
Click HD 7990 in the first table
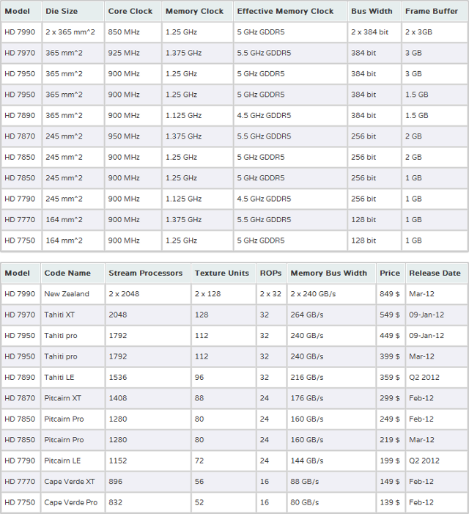[x=21, y=32]
